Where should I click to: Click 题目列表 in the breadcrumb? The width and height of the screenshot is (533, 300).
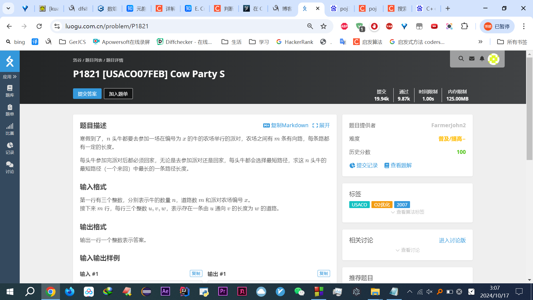pos(94,60)
